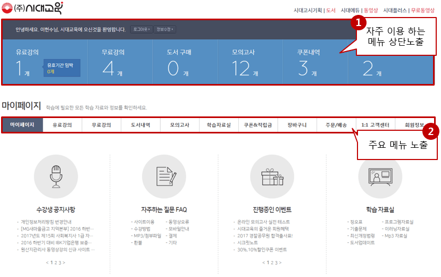Open event 30%,10%할인쿠폰 이벤트
Viewport: 441px width, 277px height.
[x=262, y=250]
